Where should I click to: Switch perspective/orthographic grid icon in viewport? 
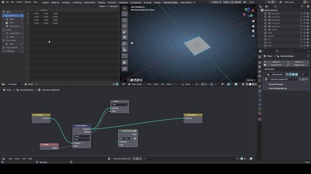click(x=253, y=36)
